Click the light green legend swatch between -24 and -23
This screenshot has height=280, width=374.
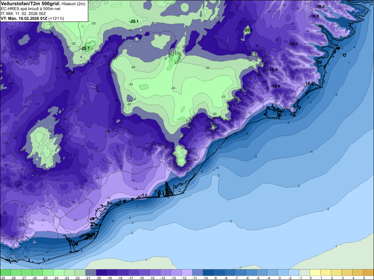coord(59,273)
